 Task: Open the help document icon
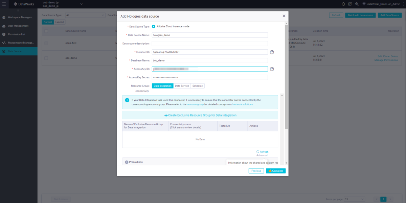click(350, 4)
